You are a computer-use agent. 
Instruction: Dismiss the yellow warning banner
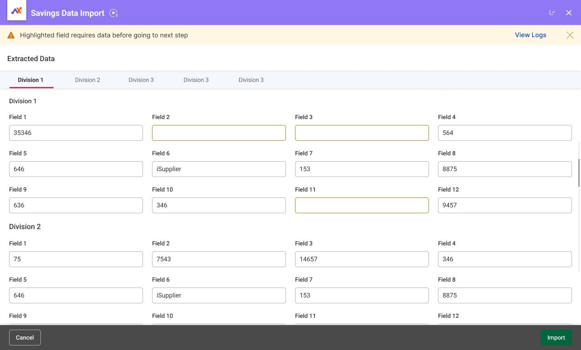point(570,35)
